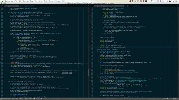Click left pane vertical scrollbar thumb
Viewport: 179px width, 100px height.
click(88, 72)
